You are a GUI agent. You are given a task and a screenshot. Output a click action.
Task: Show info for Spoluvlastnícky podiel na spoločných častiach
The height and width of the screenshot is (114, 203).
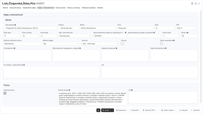coord(126,33)
